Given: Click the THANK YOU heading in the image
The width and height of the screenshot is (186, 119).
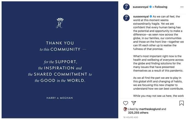Looking at the screenshot, I should [59, 43].
